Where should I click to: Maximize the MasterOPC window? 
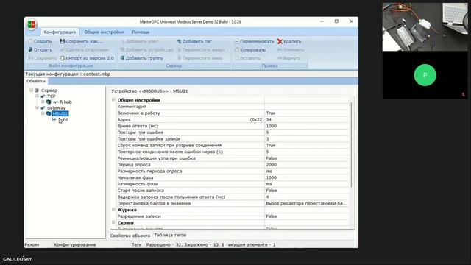(x=336, y=21)
